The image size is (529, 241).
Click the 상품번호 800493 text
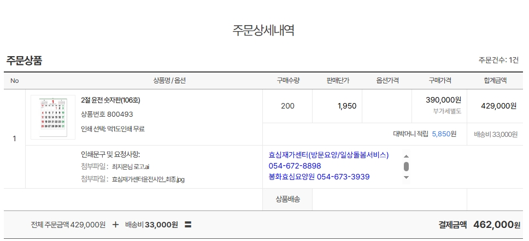pyautogui.click(x=107, y=114)
